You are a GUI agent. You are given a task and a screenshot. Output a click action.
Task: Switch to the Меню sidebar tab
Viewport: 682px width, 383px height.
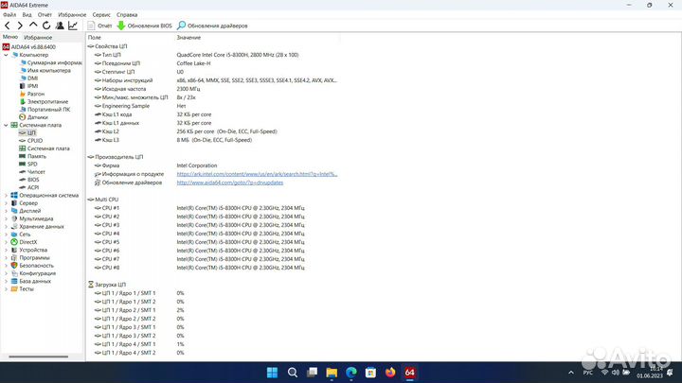10,37
